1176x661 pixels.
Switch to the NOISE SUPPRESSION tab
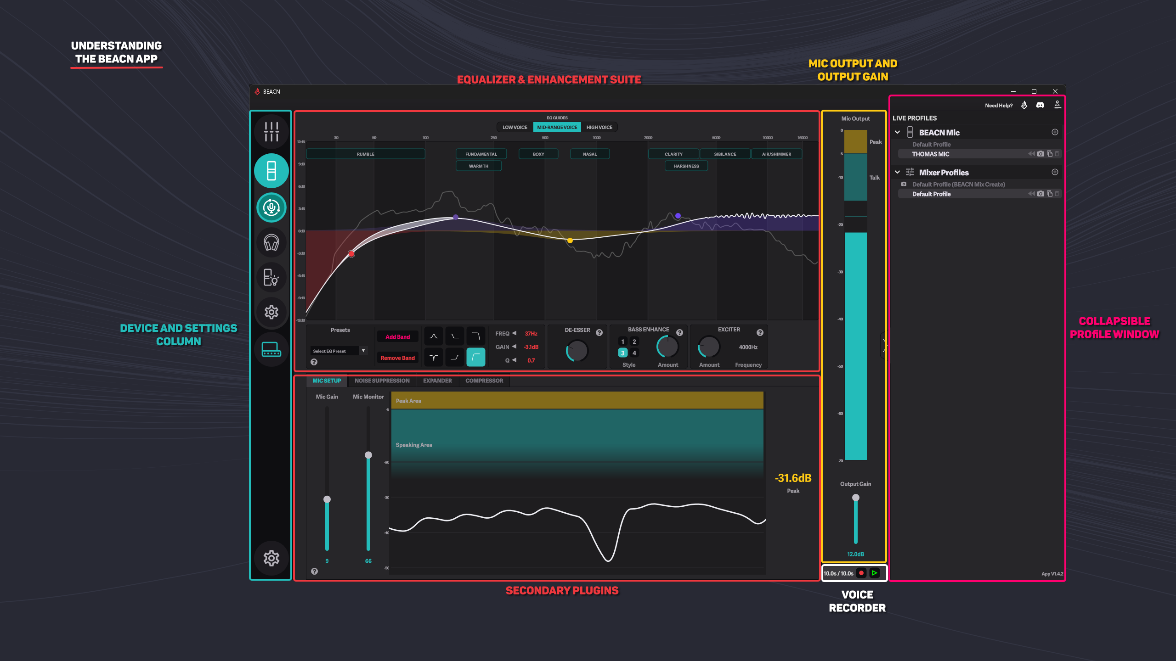click(x=382, y=381)
